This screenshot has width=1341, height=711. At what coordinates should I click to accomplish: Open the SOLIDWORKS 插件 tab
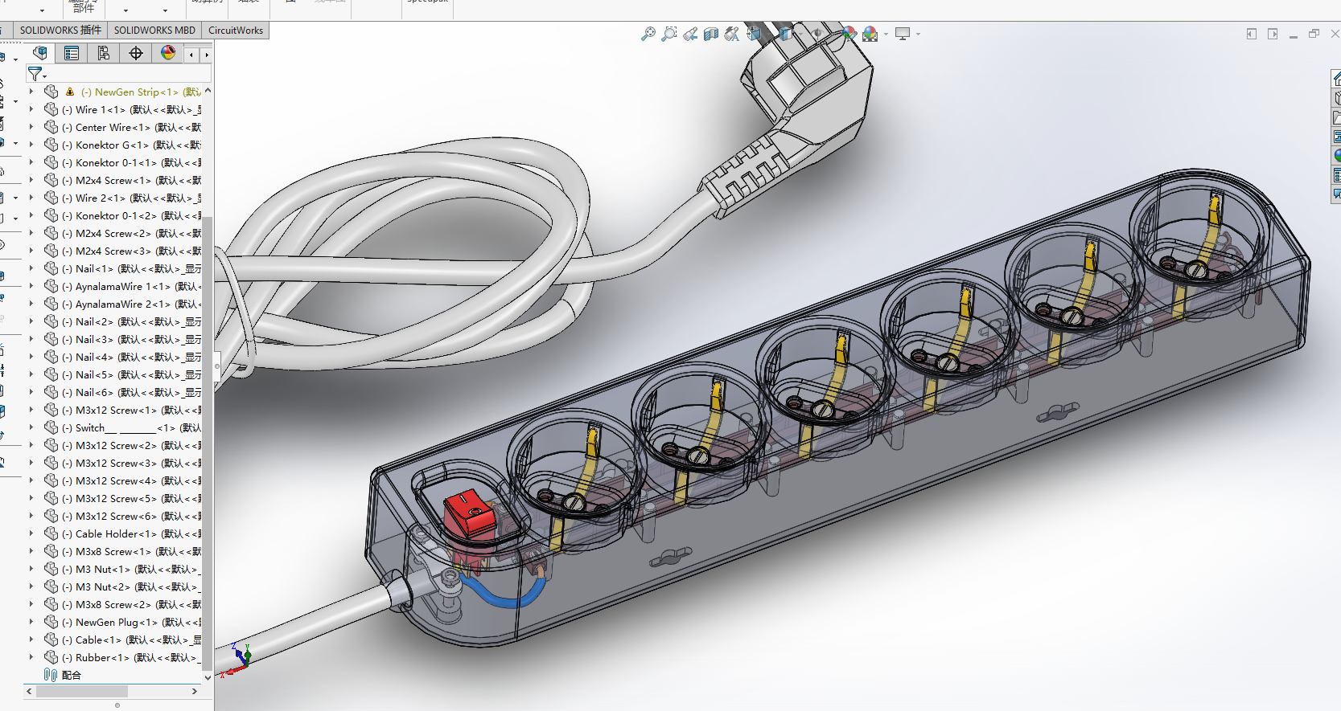coord(60,30)
